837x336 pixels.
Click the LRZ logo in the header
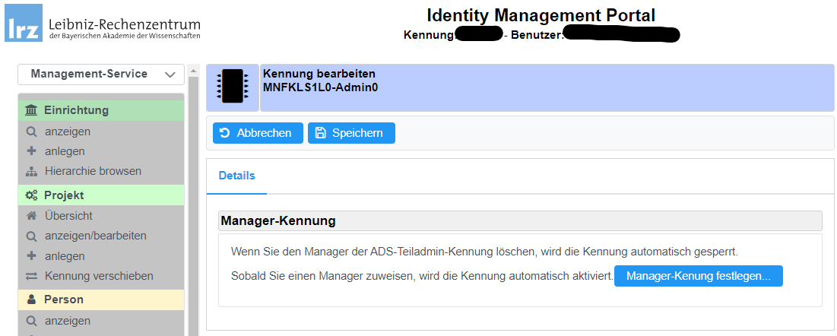point(23,27)
